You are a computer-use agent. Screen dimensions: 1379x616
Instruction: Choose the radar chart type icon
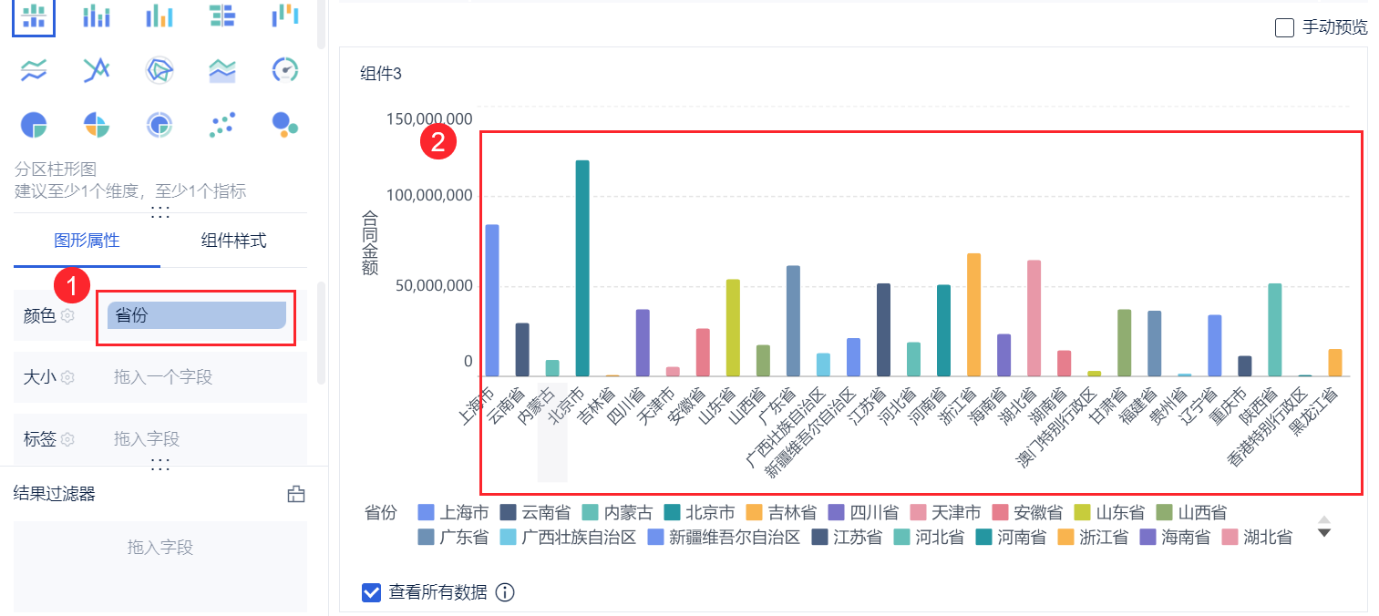click(160, 70)
